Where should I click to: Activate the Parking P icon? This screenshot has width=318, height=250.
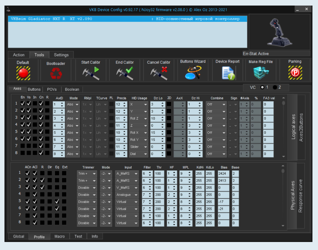[x=295, y=73]
